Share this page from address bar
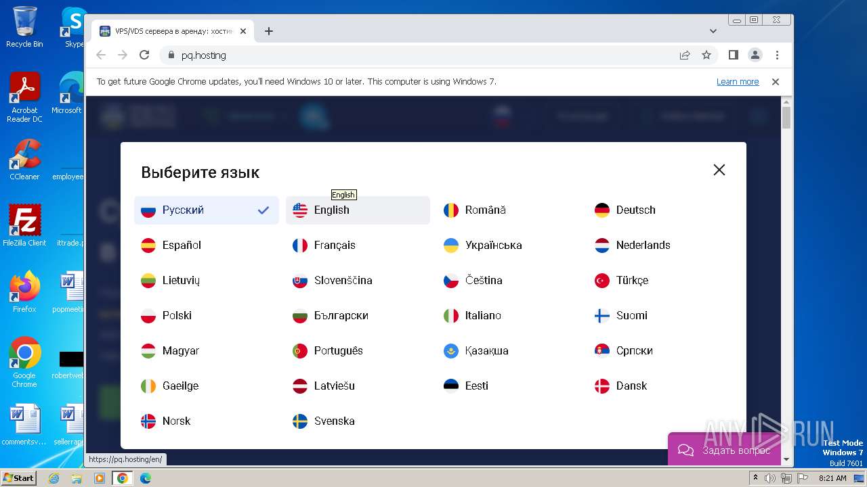The image size is (867, 487). [685, 55]
